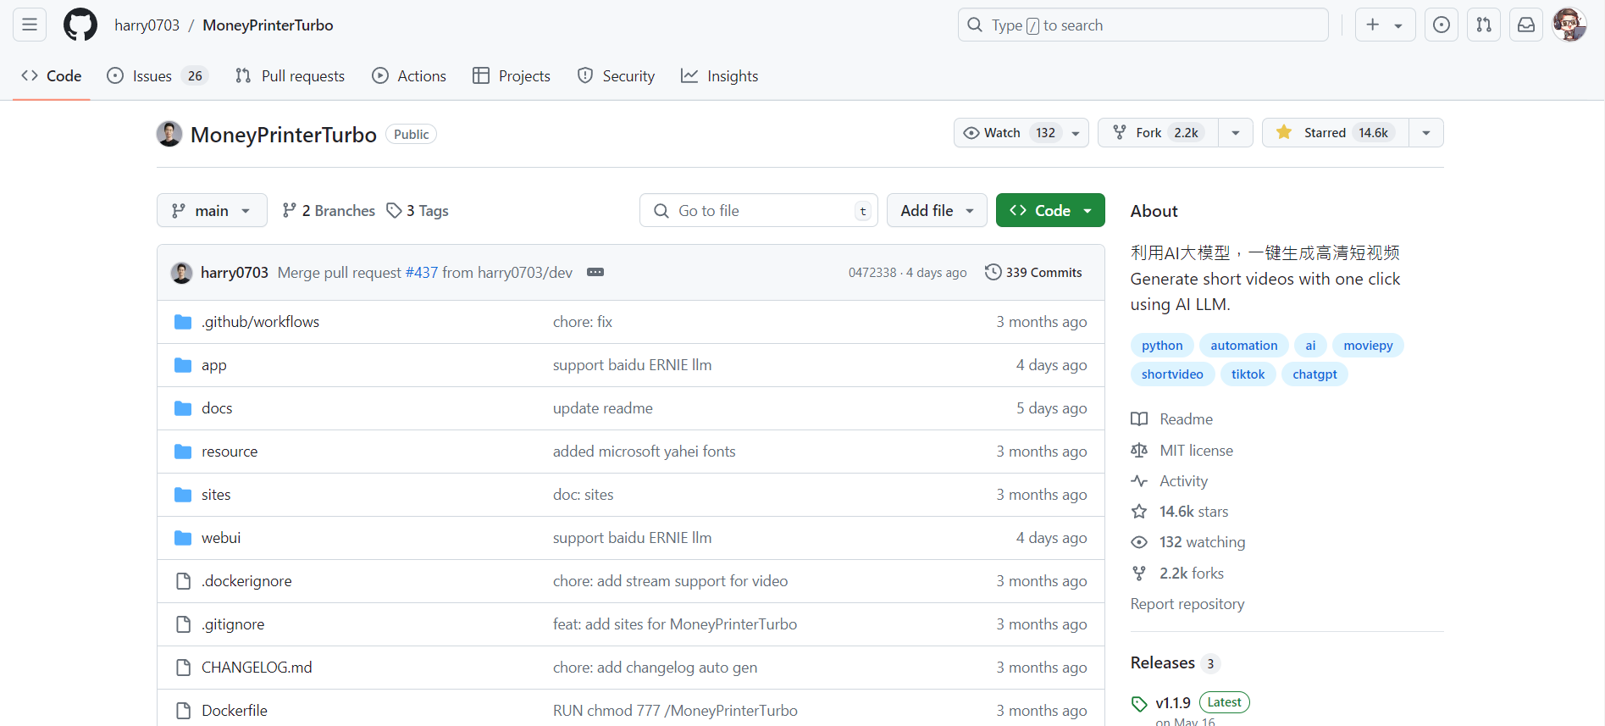Open the .github/workflows folder icon

coord(183,322)
